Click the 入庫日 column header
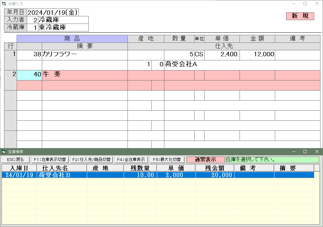The height and width of the screenshot is (227, 323). coord(19,168)
